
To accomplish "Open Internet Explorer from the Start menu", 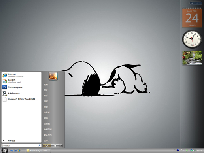I will [21, 75].
